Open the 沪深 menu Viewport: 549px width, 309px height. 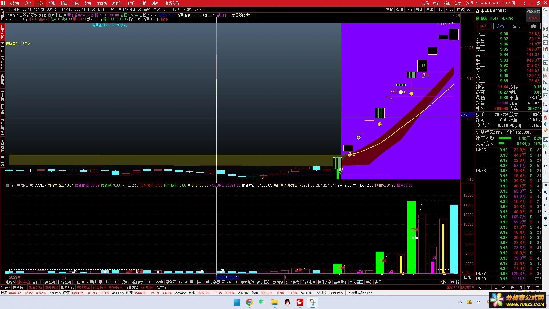tap(28, 3)
